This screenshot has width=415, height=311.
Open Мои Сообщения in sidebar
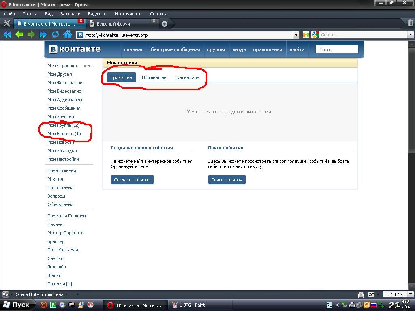[x=64, y=108]
